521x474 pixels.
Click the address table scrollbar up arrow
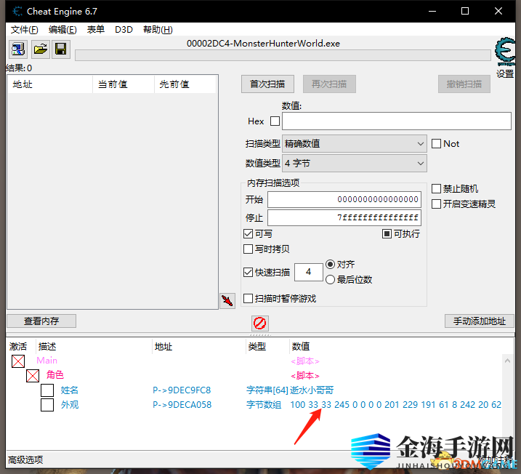[507, 361]
